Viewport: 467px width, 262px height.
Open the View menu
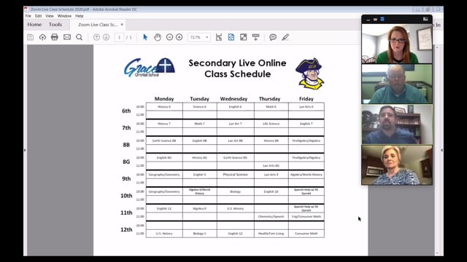coord(50,16)
